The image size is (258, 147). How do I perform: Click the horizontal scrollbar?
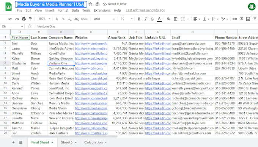tap(64, 136)
